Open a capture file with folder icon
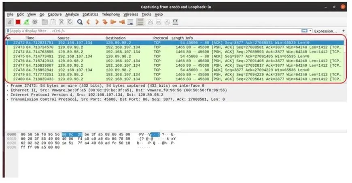The height and width of the screenshot is (183, 352). click(x=45, y=22)
